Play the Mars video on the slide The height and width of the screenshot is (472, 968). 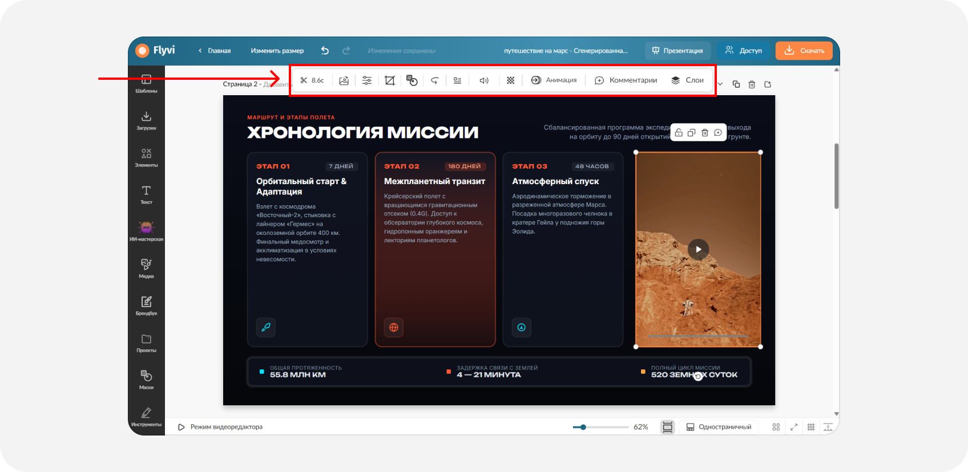pos(699,249)
